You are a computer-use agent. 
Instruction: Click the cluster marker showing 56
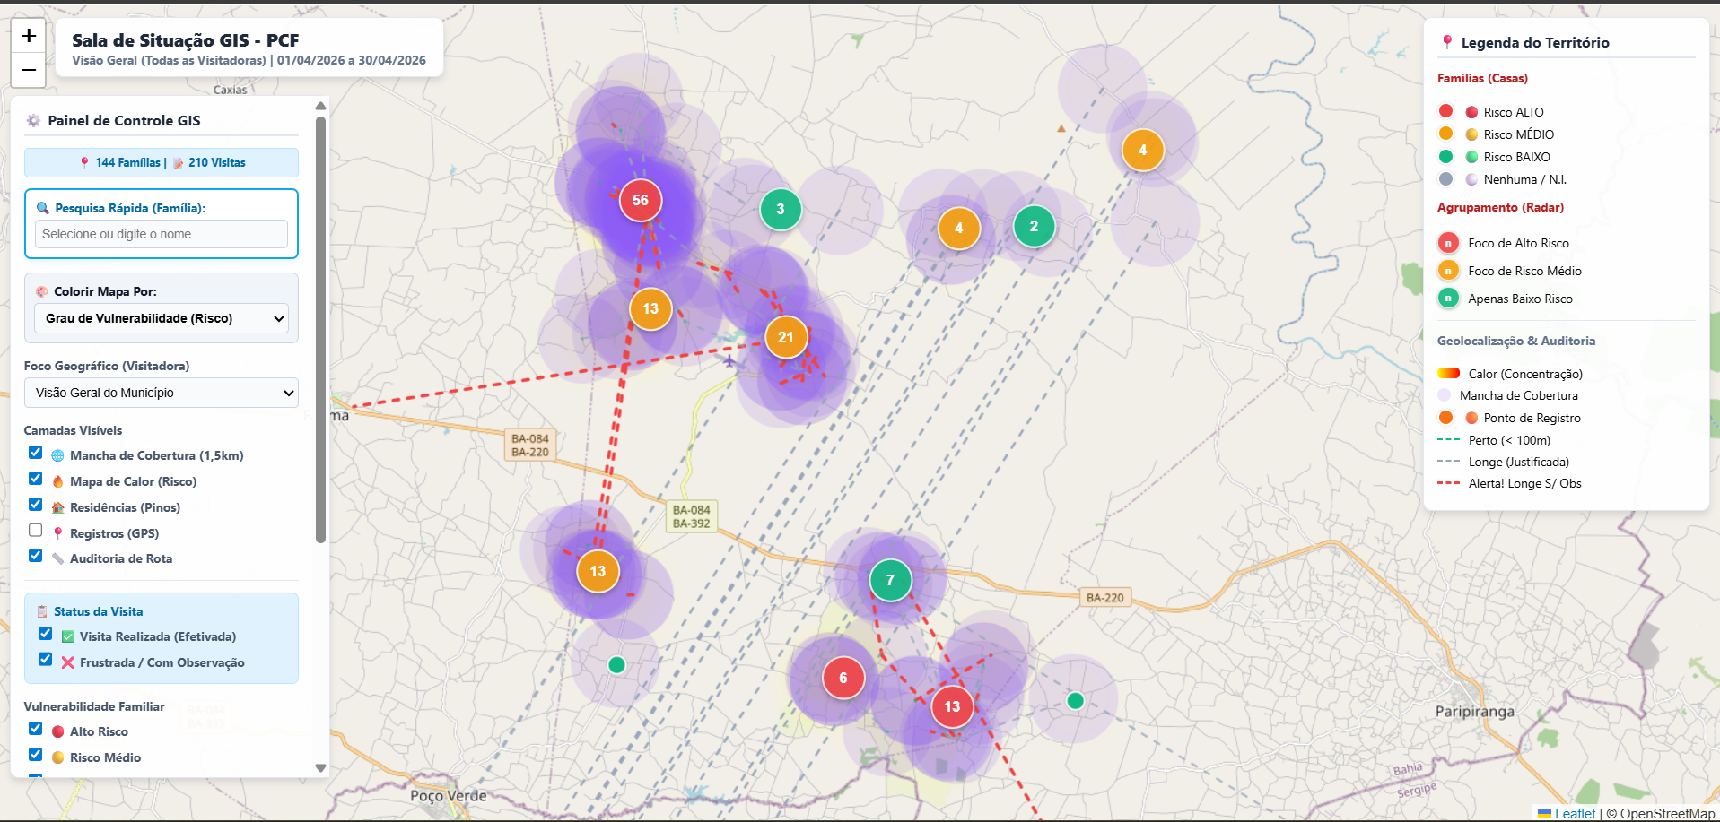640,201
